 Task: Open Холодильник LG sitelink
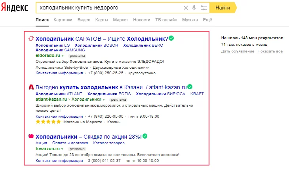53,45
